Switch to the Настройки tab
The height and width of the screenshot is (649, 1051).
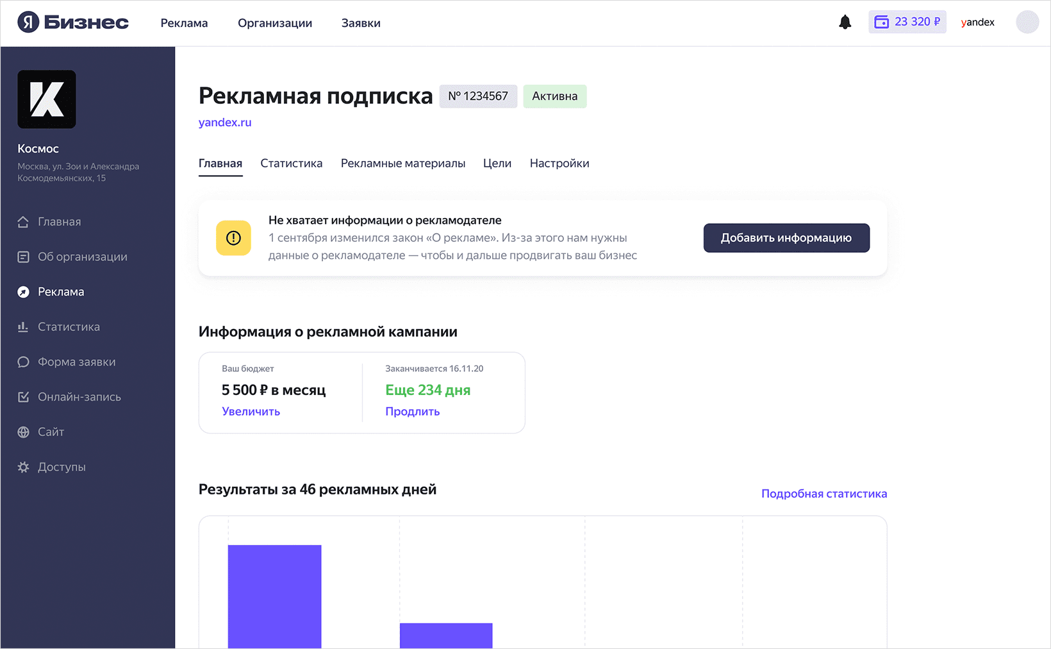click(x=559, y=164)
